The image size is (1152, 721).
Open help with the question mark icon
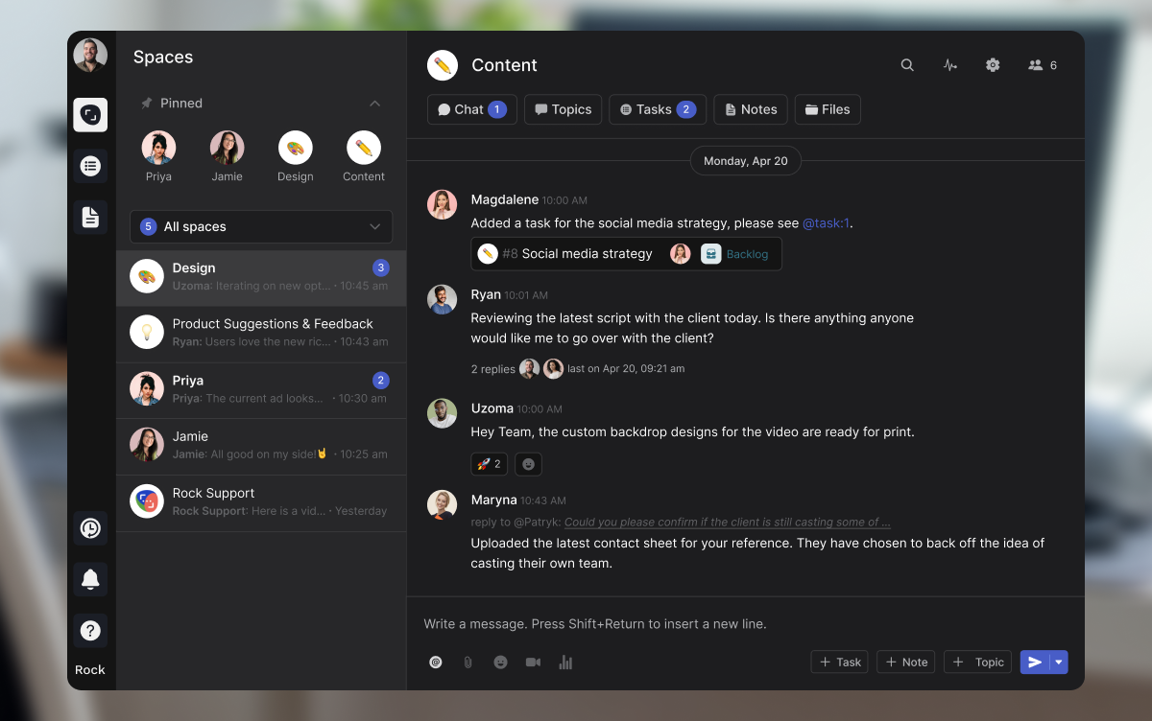89,630
